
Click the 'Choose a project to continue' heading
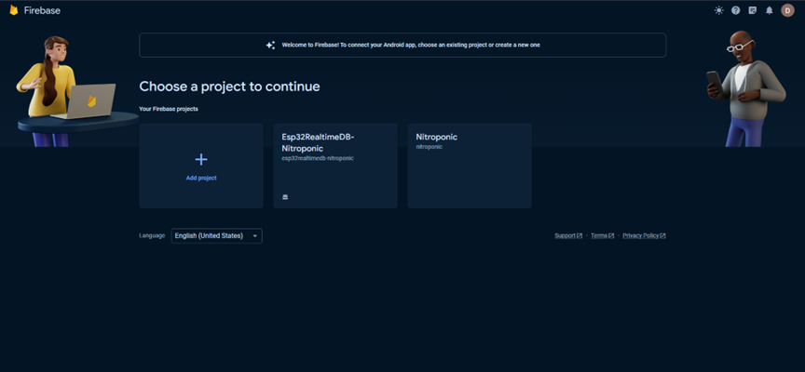click(x=229, y=86)
